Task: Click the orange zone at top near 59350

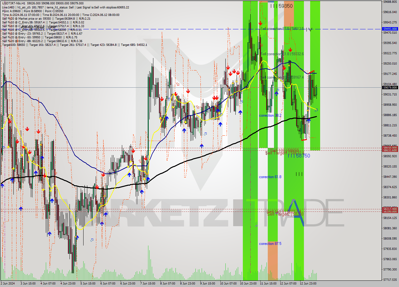Action: 289,14
